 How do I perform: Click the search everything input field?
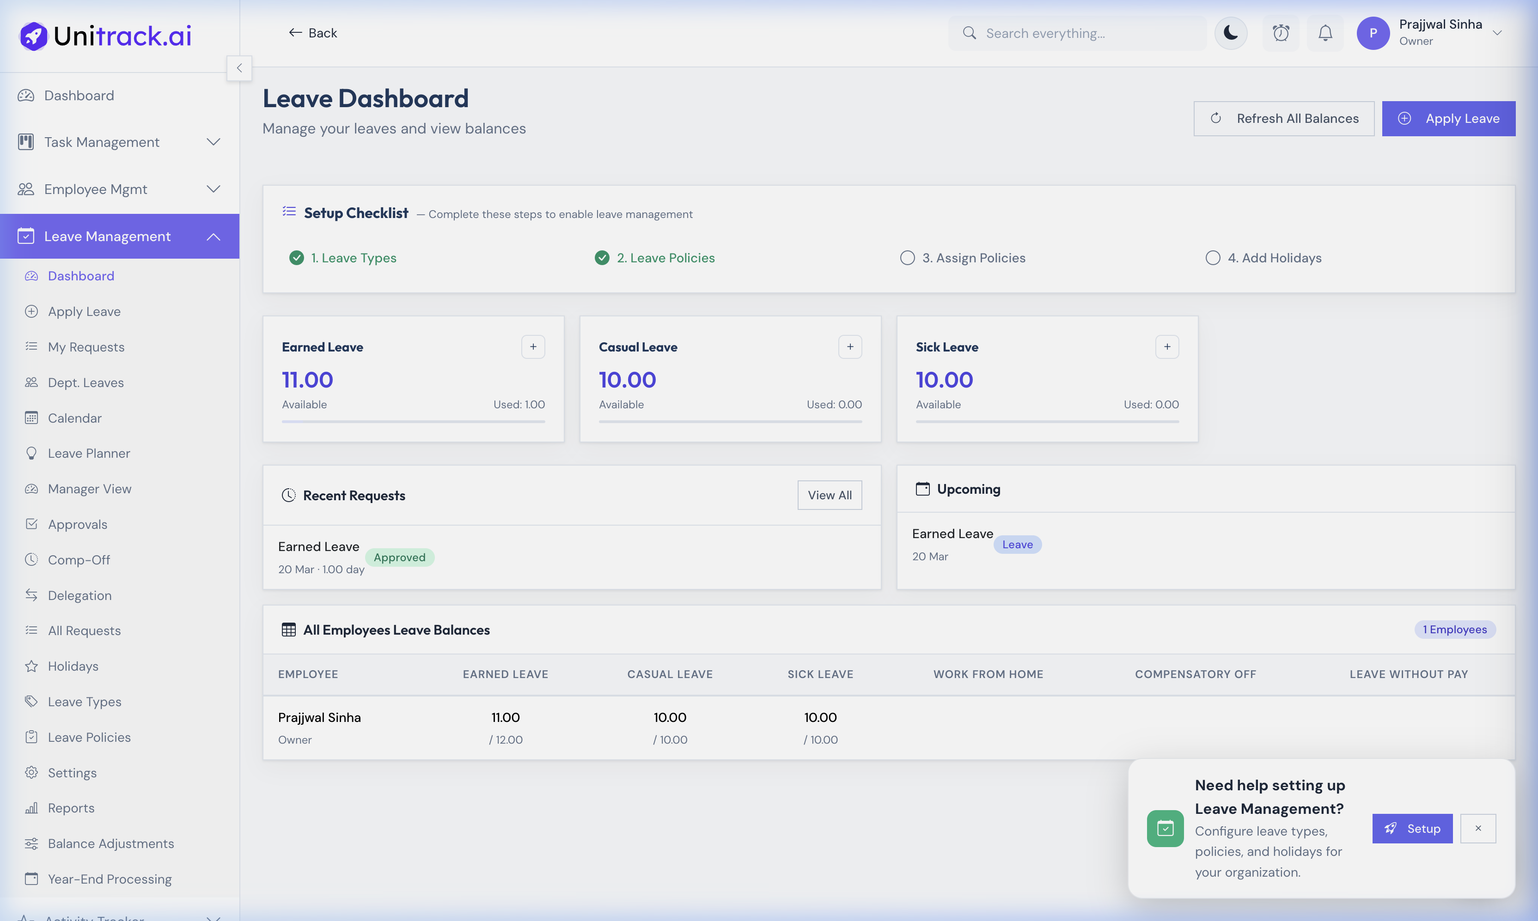point(1077,33)
